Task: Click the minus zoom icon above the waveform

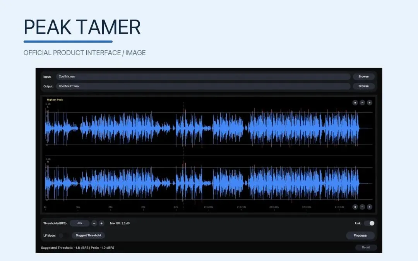Action: [362, 102]
